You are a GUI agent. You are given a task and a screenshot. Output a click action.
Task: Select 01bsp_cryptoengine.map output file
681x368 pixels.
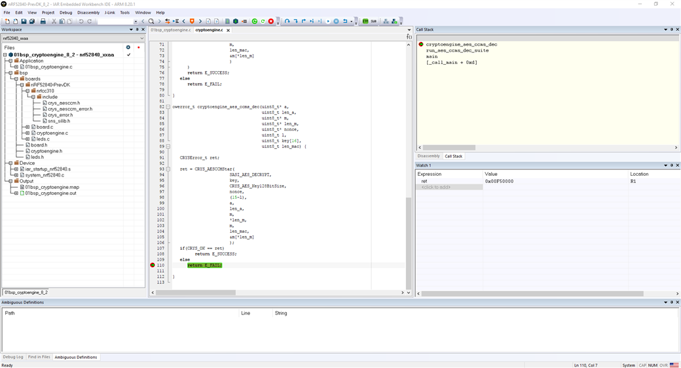pos(52,187)
